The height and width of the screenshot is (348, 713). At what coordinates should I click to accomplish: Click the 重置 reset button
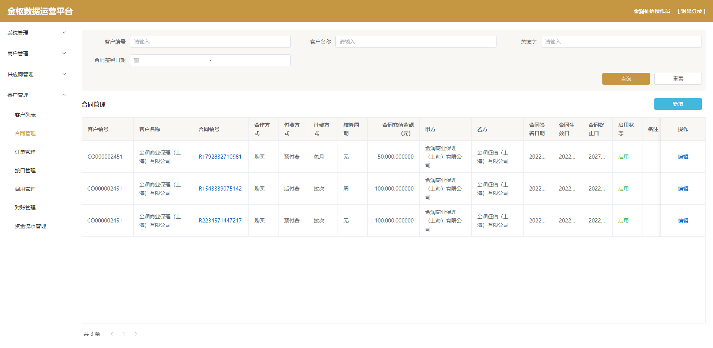[x=678, y=79]
